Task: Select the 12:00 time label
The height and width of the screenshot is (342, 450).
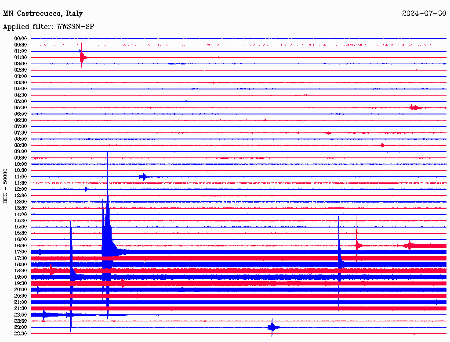Action: [x=20, y=189]
